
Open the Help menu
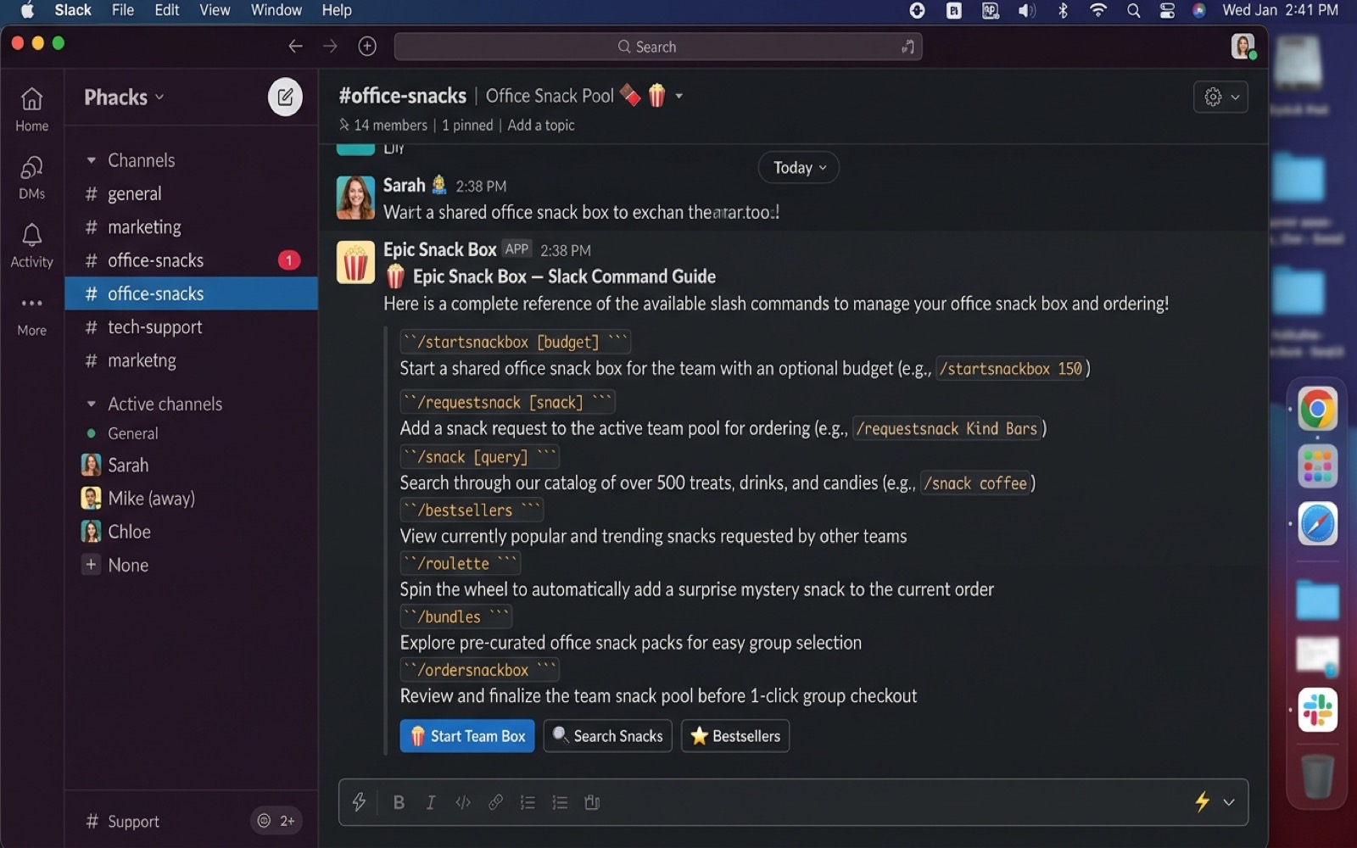pos(337,10)
